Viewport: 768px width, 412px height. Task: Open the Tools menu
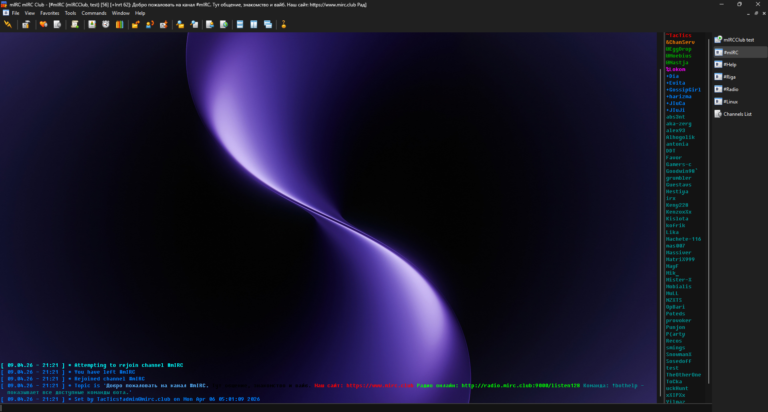tap(70, 13)
